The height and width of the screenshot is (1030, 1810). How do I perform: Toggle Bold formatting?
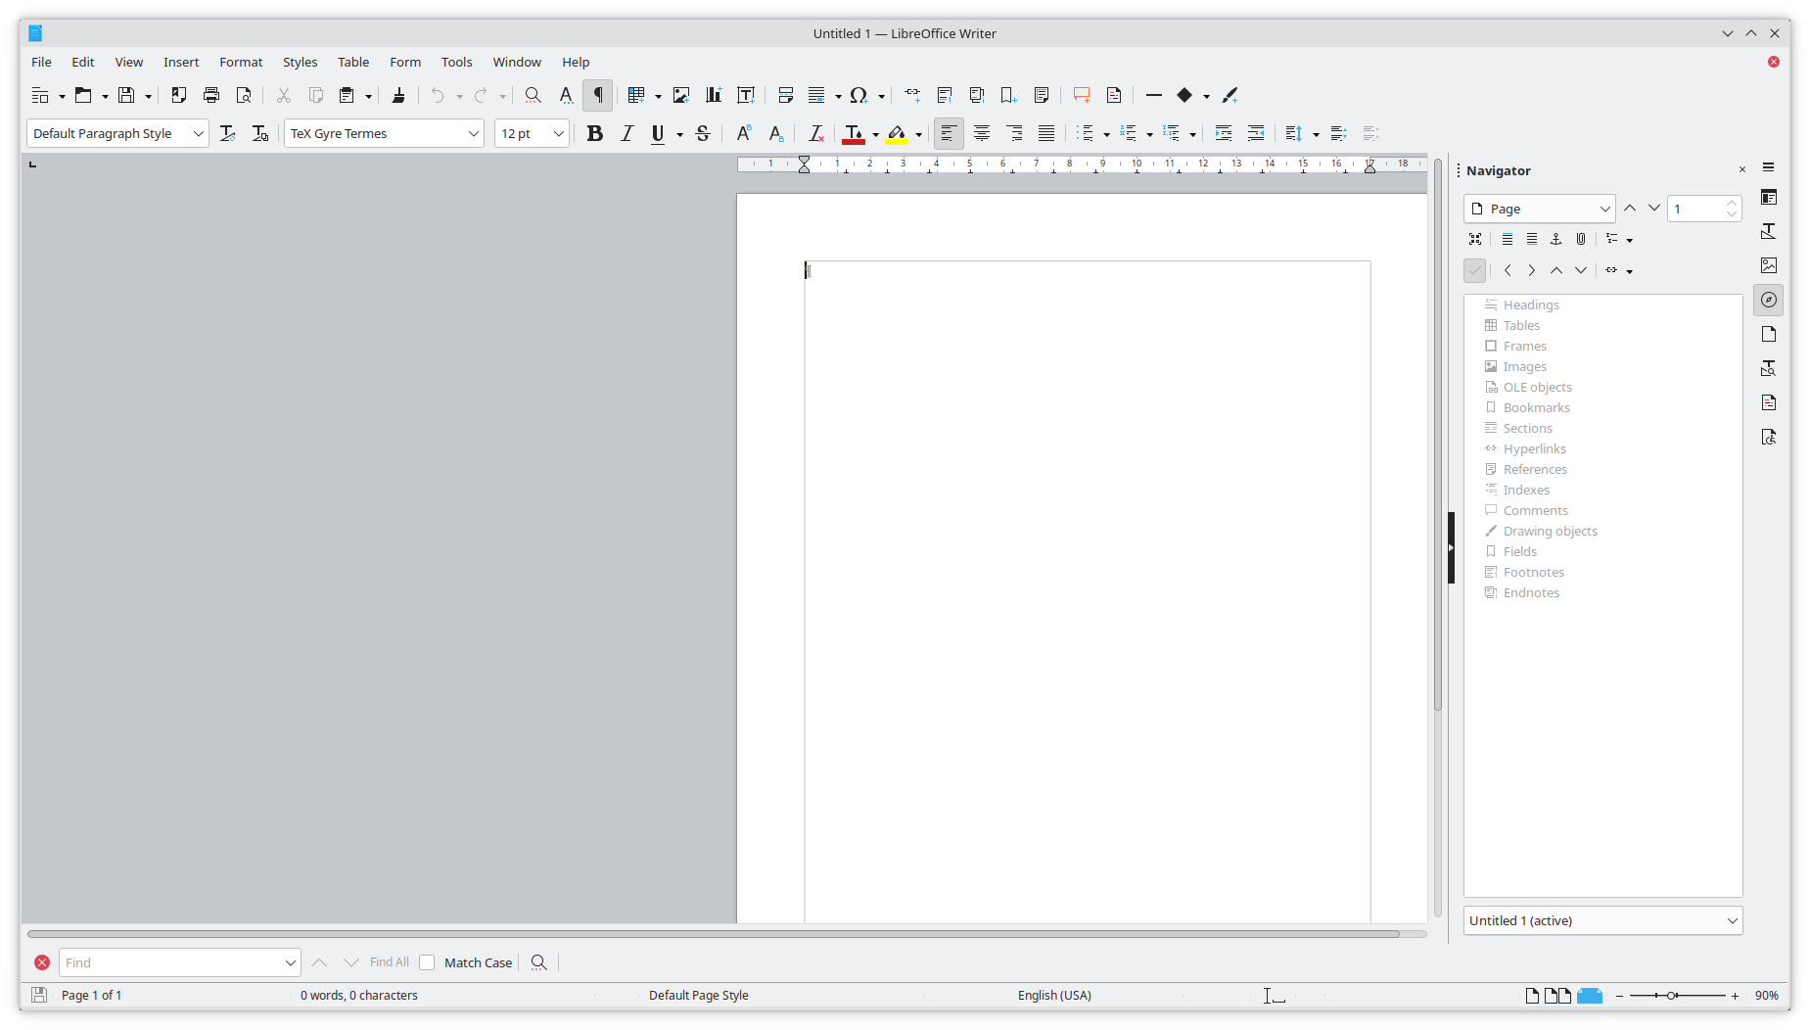pyautogui.click(x=594, y=133)
